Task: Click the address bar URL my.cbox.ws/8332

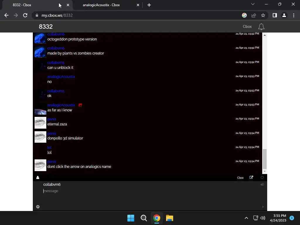Action: (57, 15)
